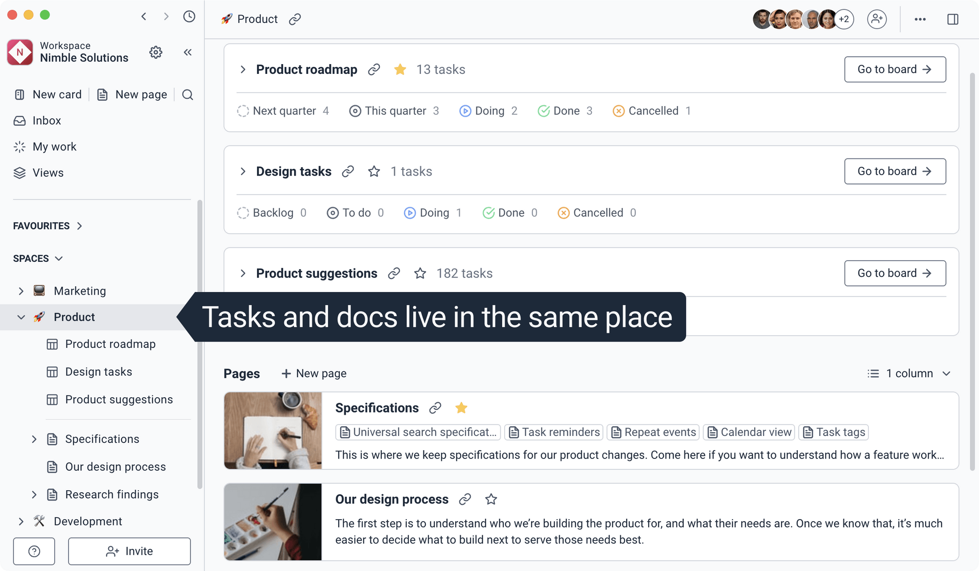Open My work from the sidebar
This screenshot has height=571, width=979.
tap(54, 146)
